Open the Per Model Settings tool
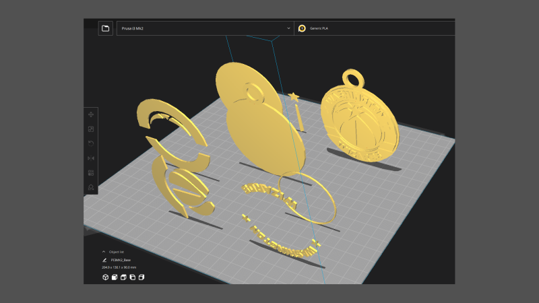This screenshot has height=303, width=539. point(91,172)
